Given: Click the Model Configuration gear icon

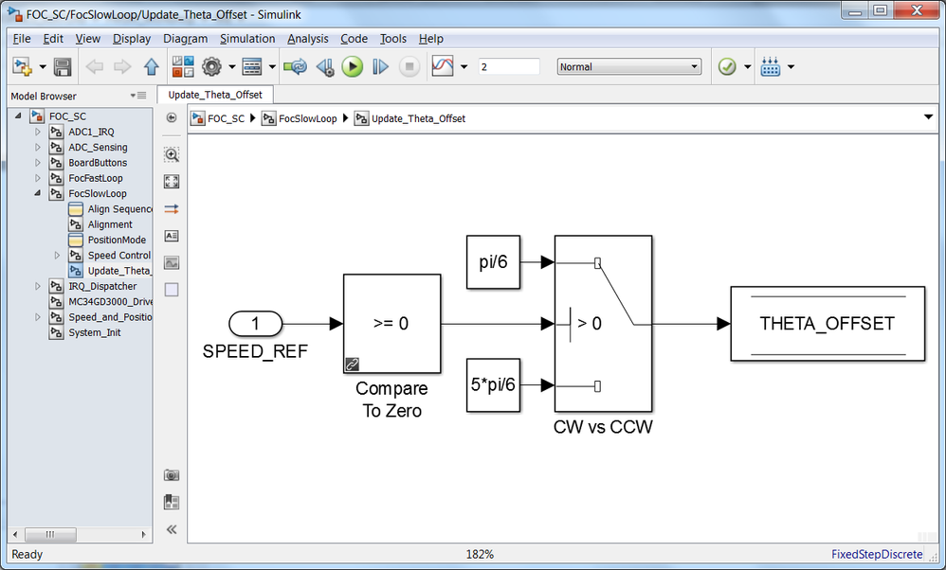Looking at the screenshot, I should point(211,66).
